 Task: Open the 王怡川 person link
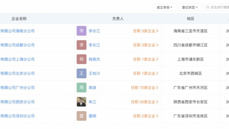[x=94, y=73]
